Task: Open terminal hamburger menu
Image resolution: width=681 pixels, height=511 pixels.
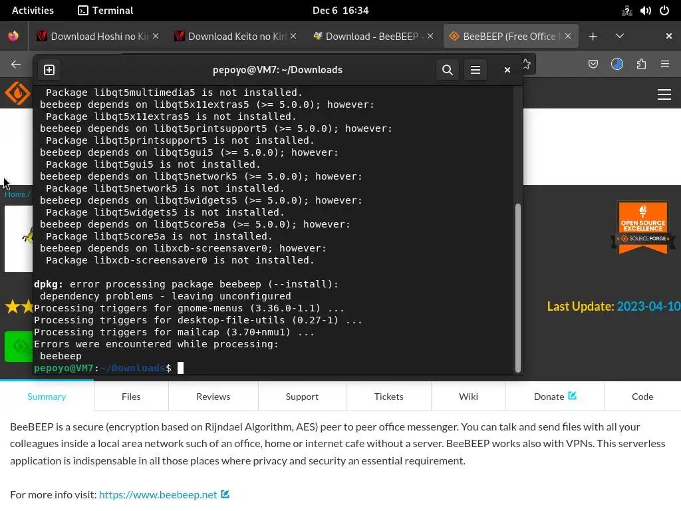Action: [476, 70]
